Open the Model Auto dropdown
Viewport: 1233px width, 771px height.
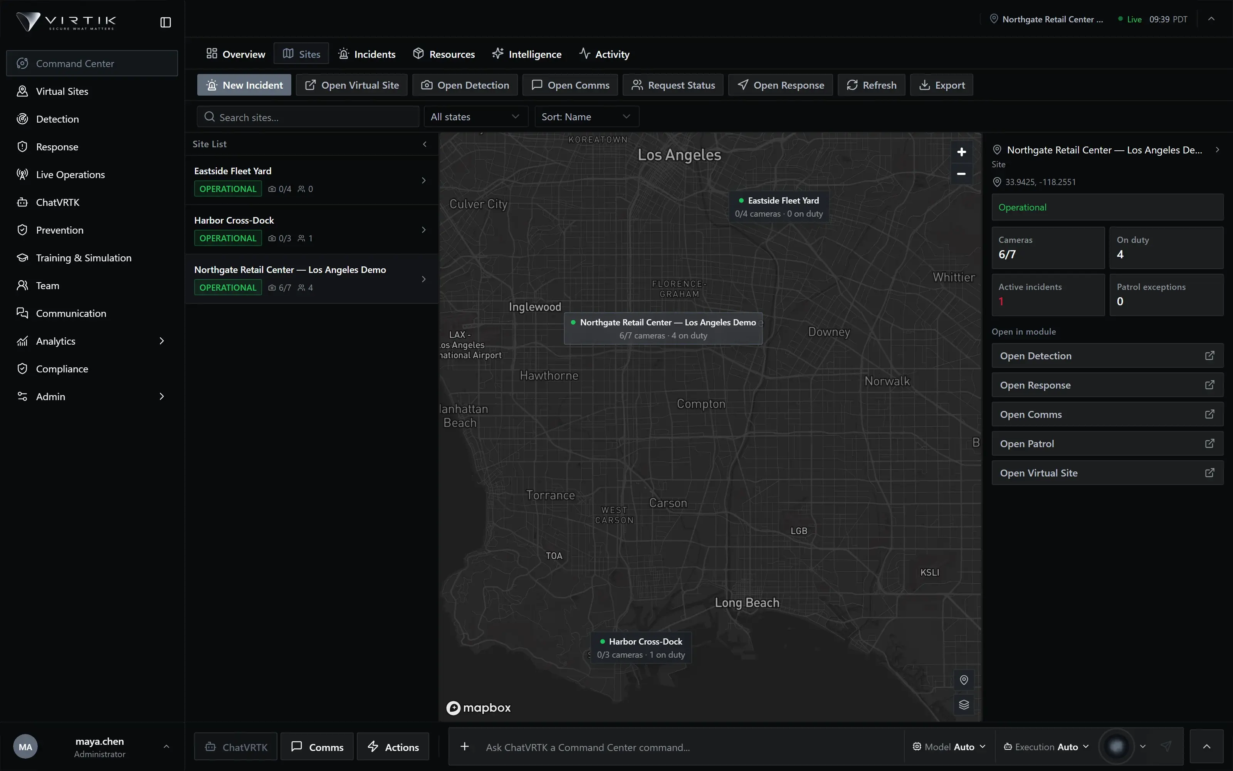949,747
